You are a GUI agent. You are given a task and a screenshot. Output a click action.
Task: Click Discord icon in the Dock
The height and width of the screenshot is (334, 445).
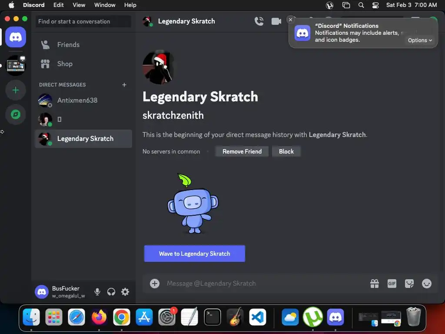[335, 317]
